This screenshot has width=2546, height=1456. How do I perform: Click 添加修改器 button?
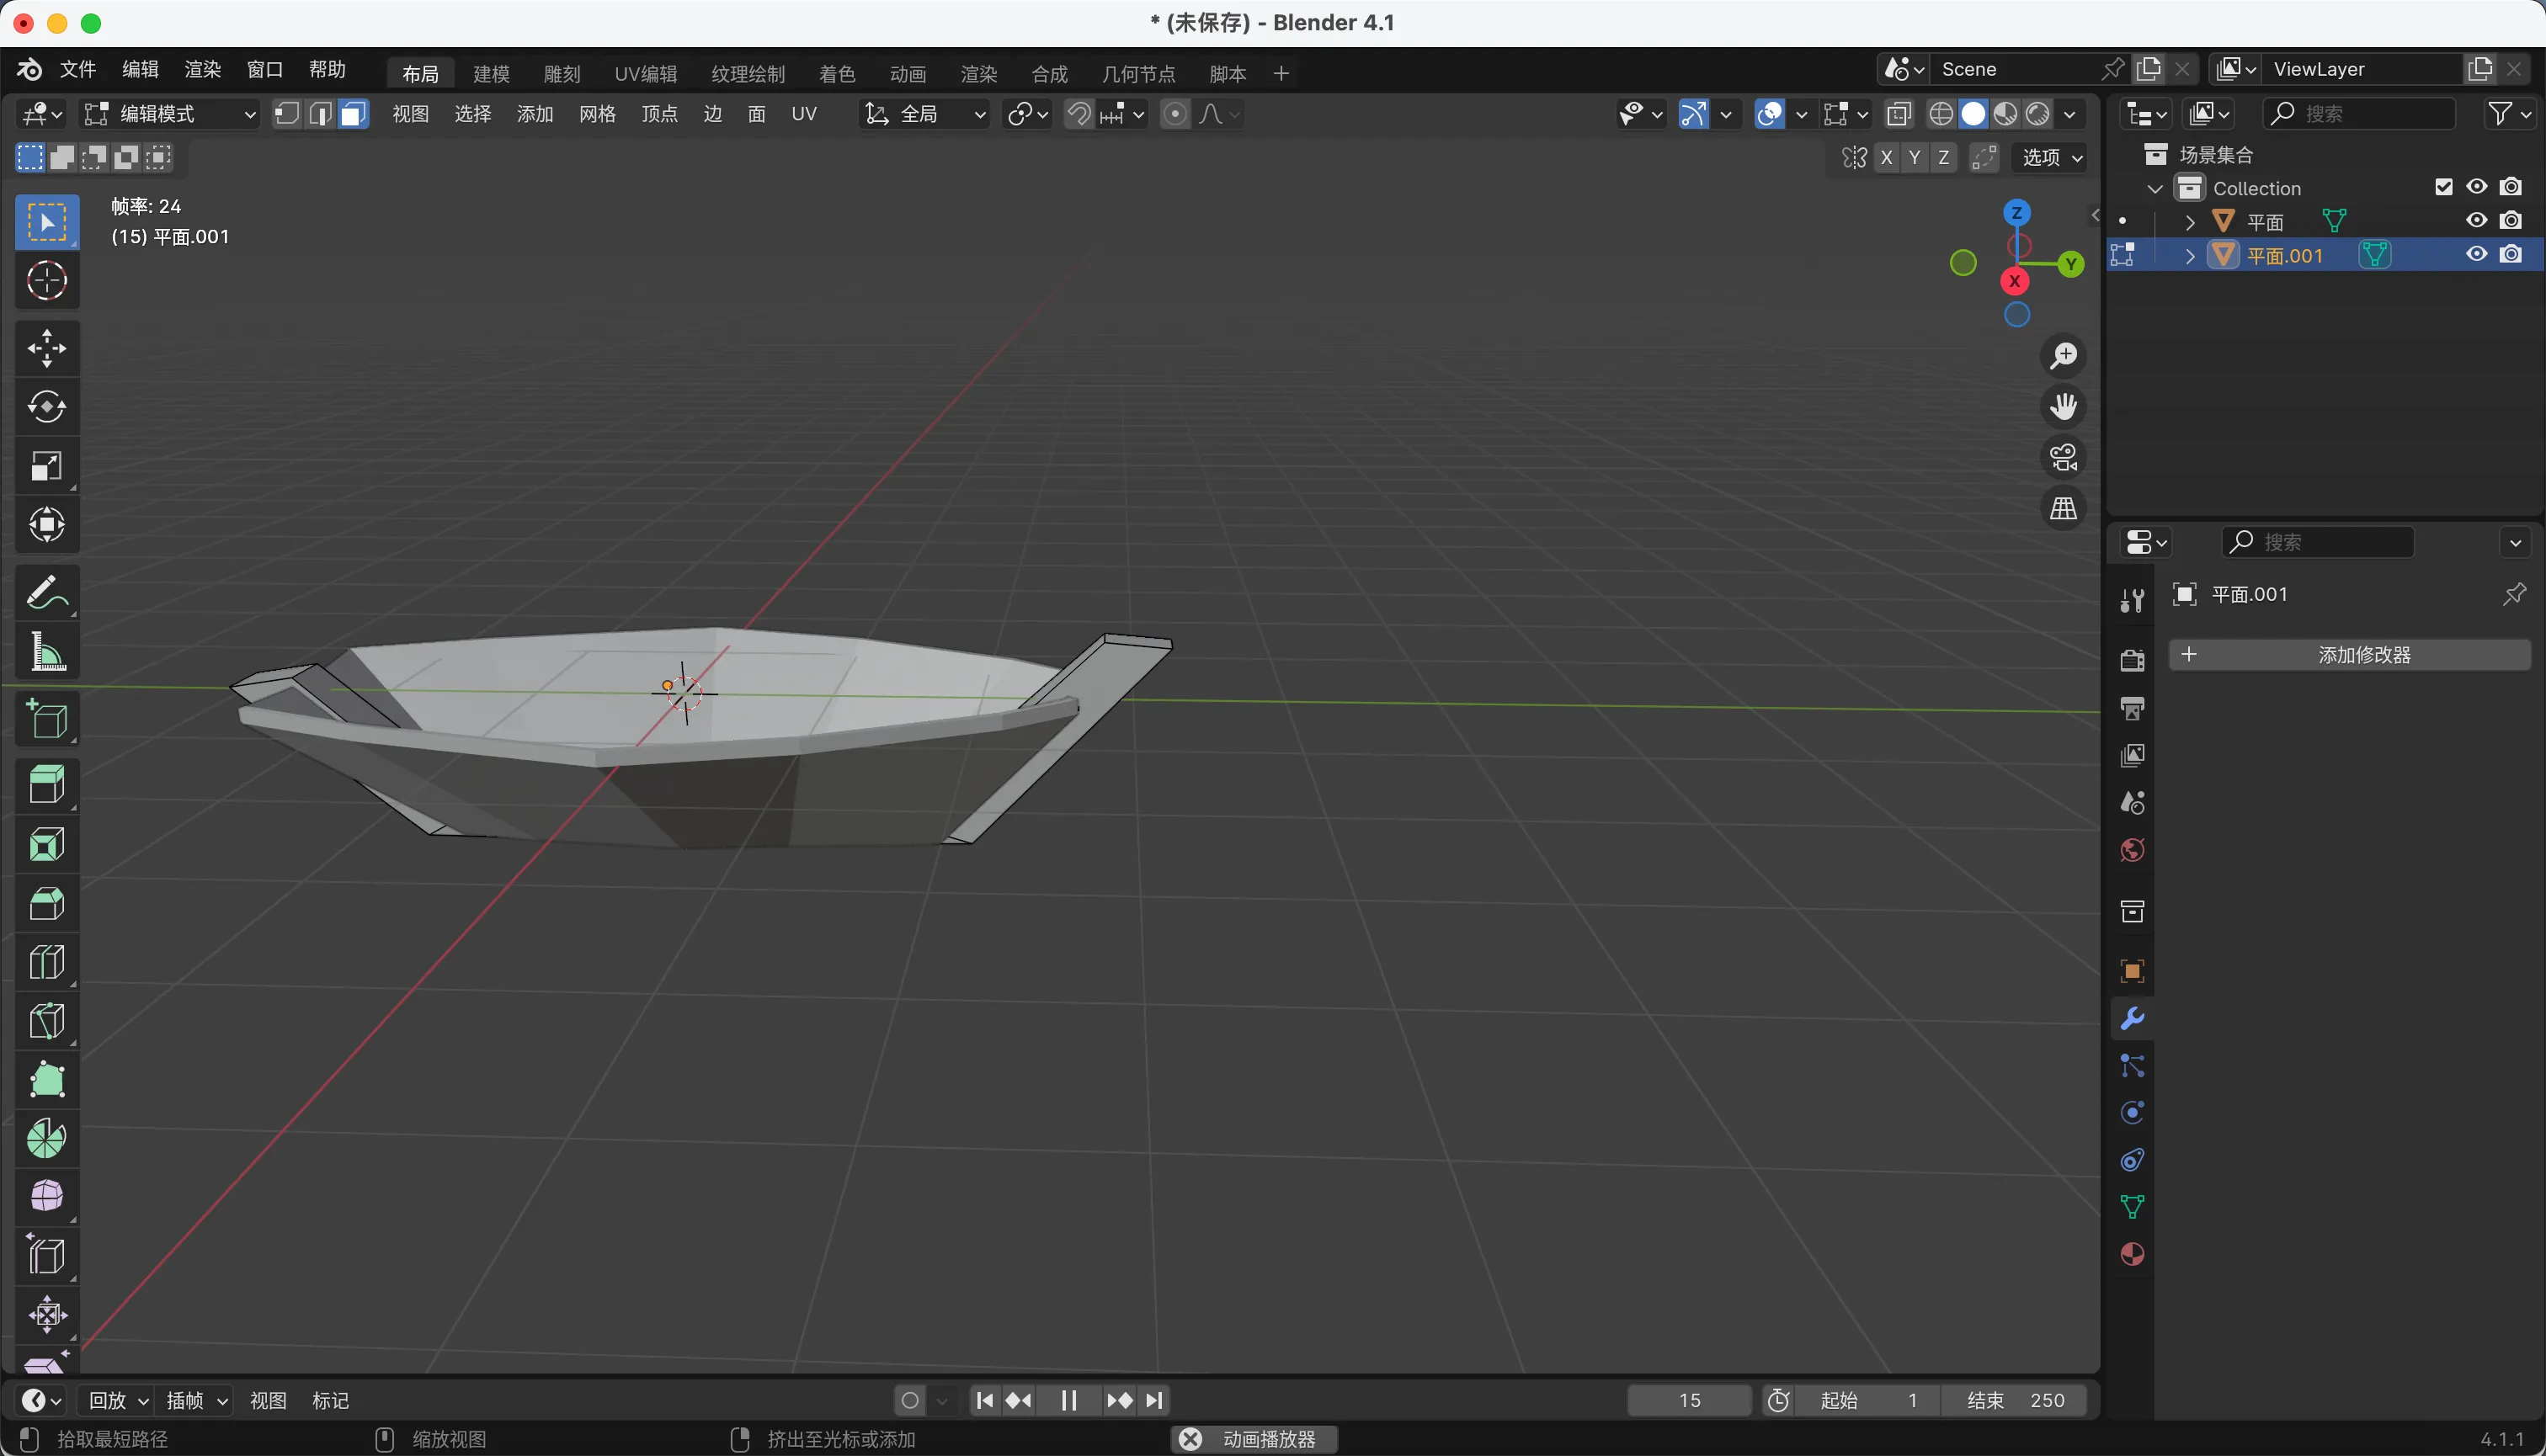tap(2349, 655)
